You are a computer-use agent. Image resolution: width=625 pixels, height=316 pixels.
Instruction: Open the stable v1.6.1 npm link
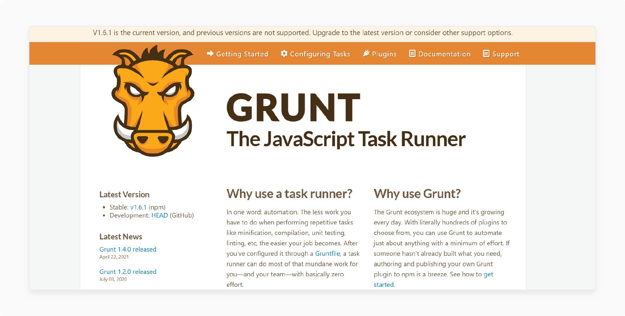pyautogui.click(x=138, y=207)
